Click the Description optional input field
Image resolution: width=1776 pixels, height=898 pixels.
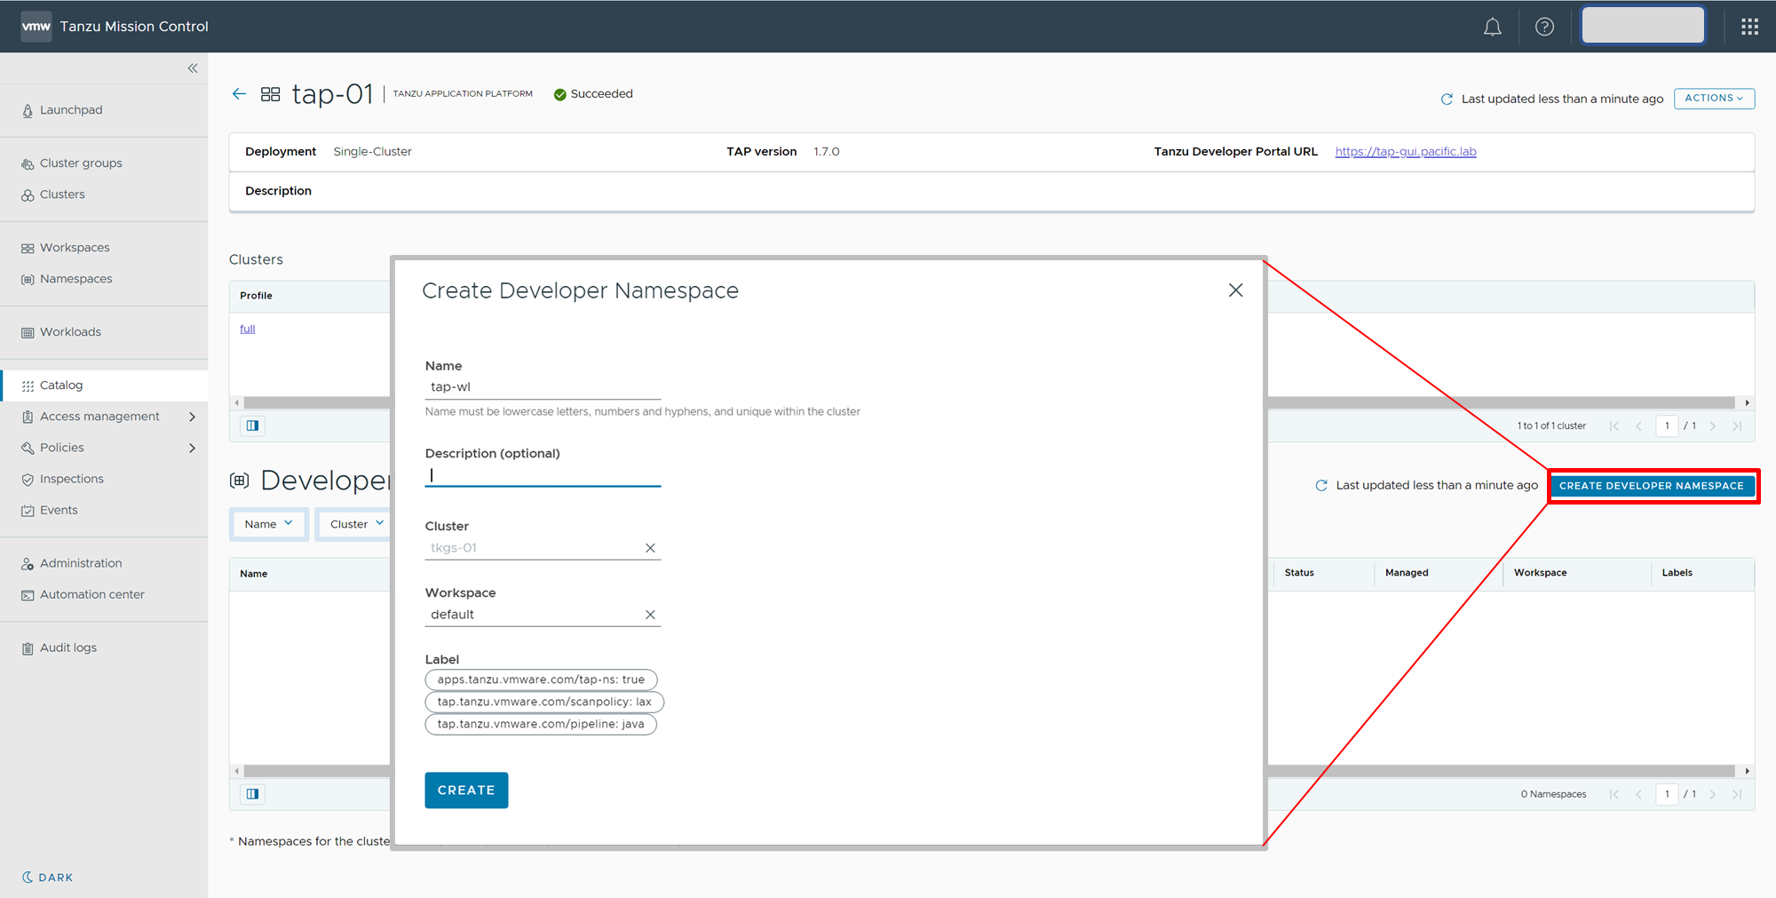pyautogui.click(x=542, y=476)
